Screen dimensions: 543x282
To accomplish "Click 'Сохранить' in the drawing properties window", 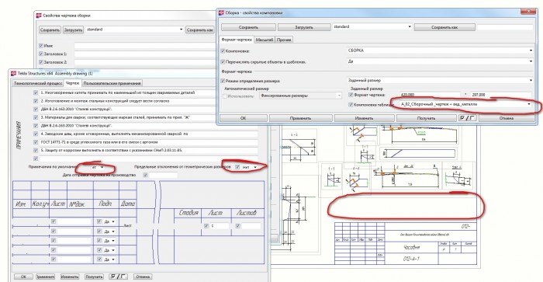I will coord(50,30).
